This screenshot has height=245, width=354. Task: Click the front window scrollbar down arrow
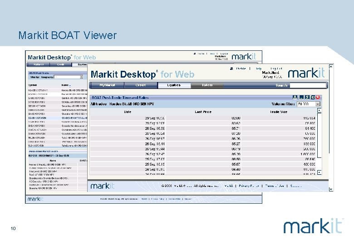[331, 190]
